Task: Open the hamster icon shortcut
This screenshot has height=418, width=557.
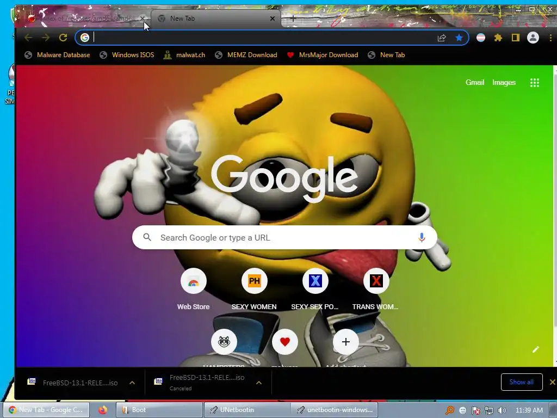Action: (224, 342)
